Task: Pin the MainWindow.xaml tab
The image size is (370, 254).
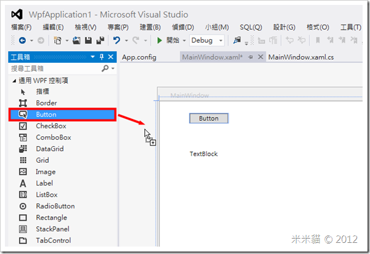Action: 250,57
